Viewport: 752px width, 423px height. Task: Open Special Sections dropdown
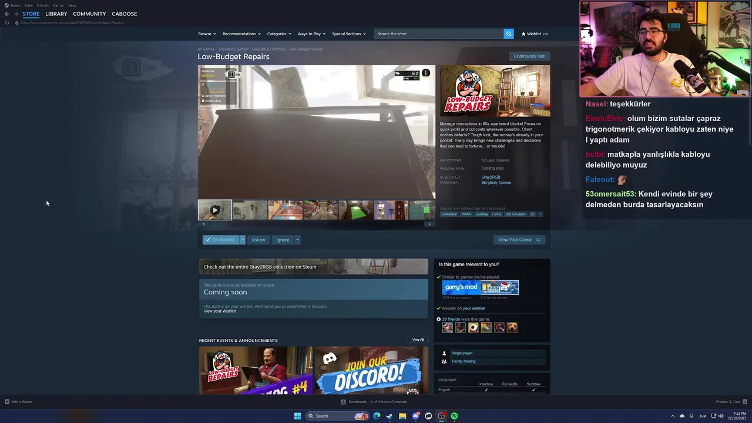348,33
